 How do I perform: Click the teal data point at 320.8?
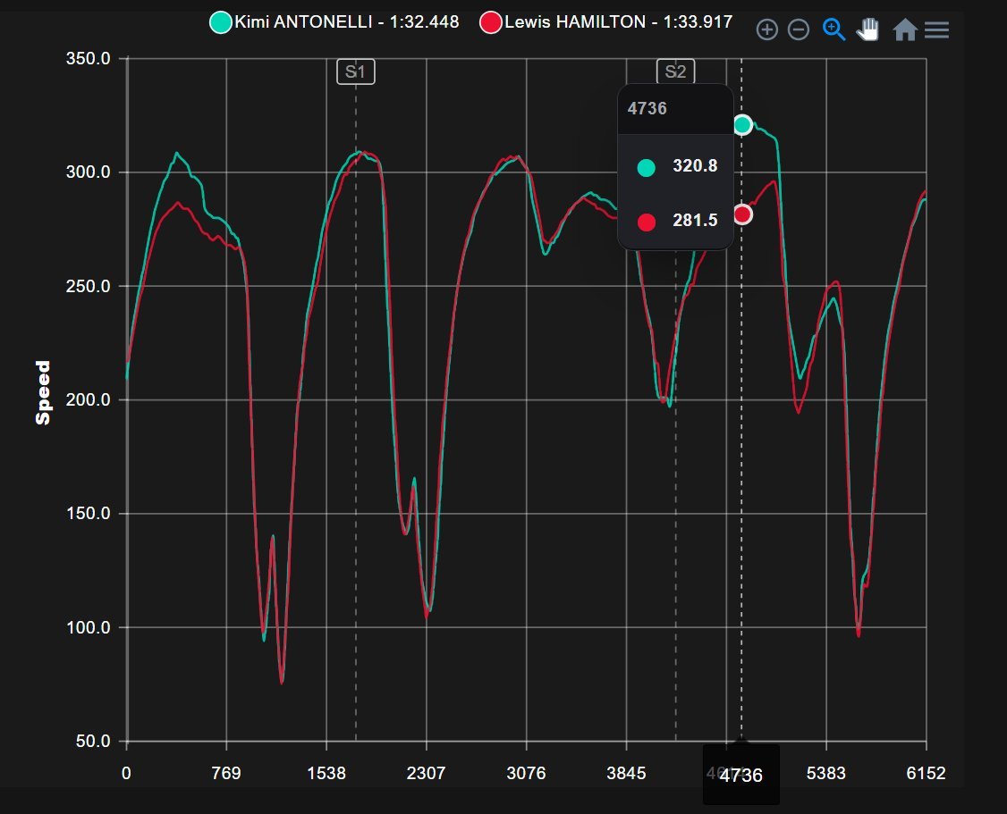click(742, 124)
